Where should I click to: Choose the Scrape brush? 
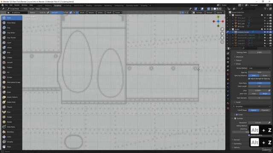click(x=12, y=77)
